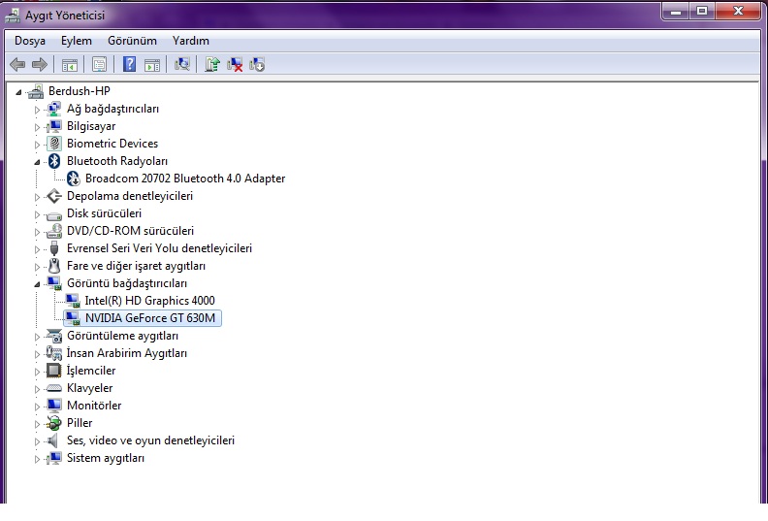
Task: Click the USB controllers plug icon
Action: point(54,248)
